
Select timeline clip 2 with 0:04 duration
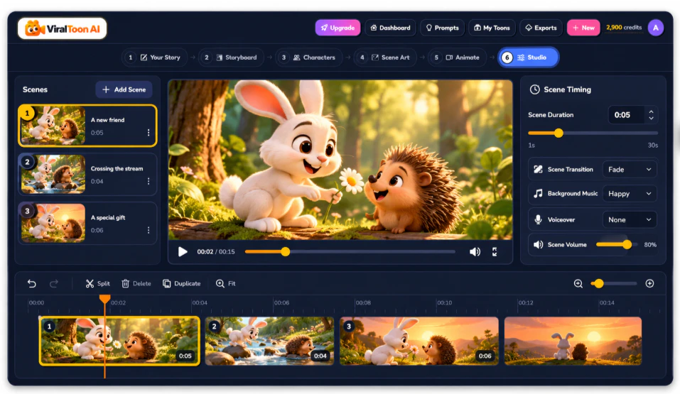coord(269,341)
